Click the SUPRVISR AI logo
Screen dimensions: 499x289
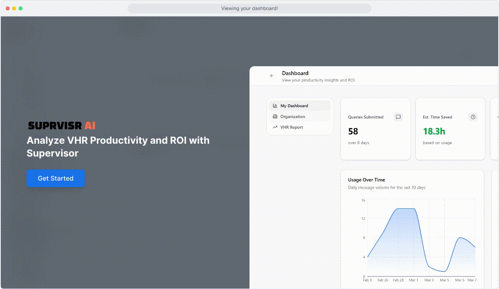[62, 126]
